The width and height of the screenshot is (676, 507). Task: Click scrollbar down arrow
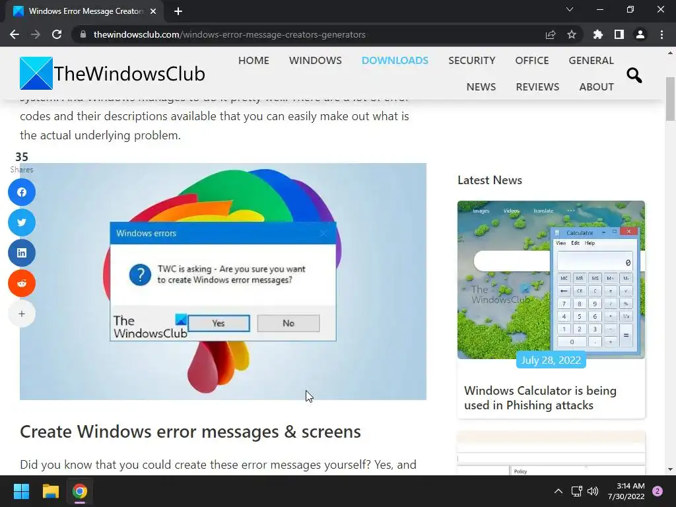click(x=670, y=469)
